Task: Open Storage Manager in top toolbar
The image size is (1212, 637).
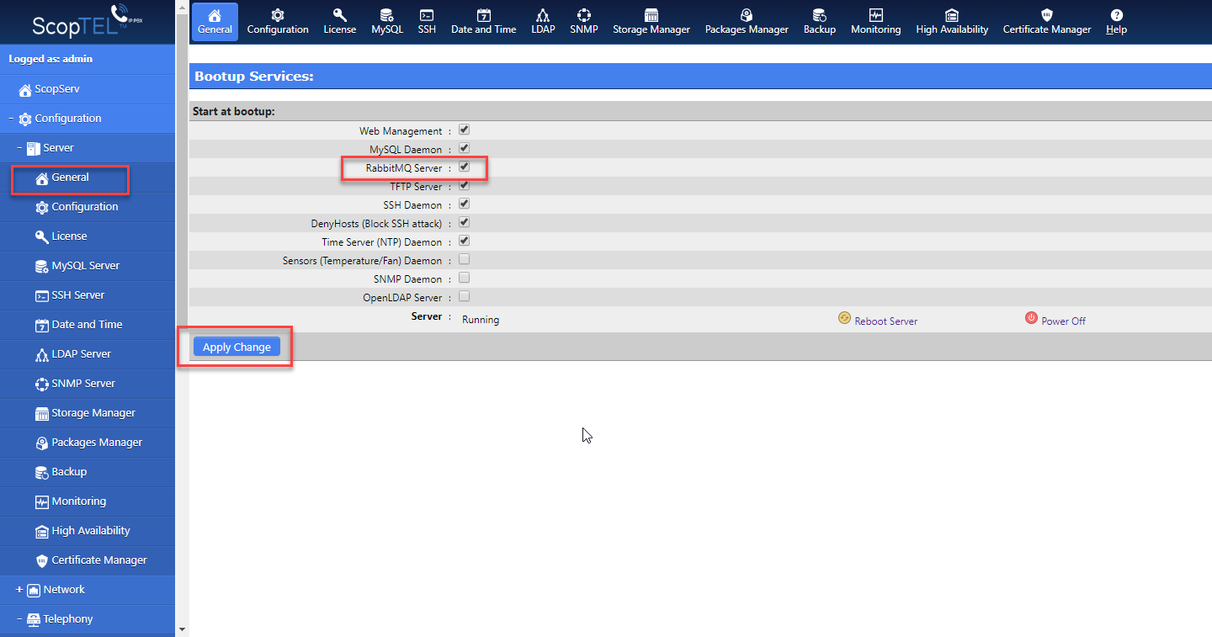Action: (651, 22)
